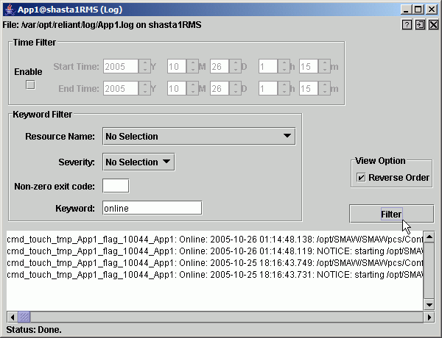
Task: Click the Java icon in title bar
Action: [10, 10]
